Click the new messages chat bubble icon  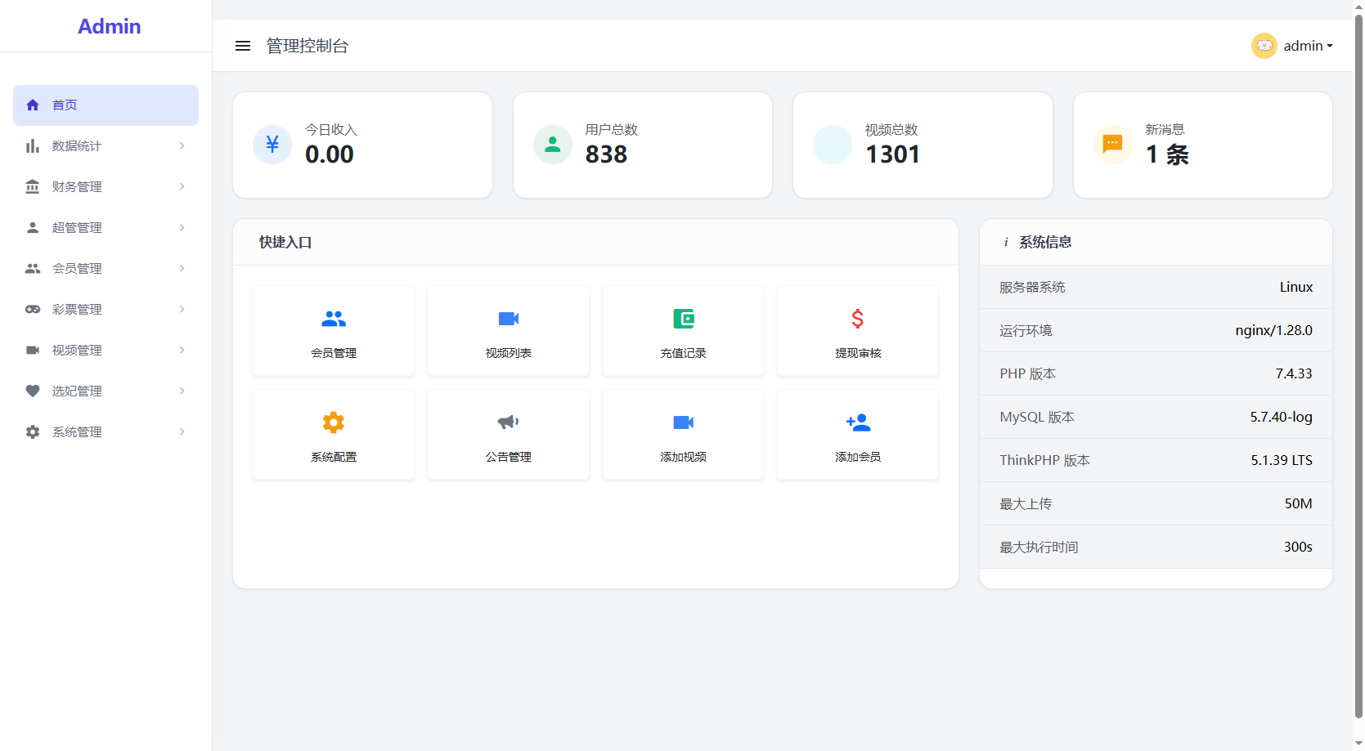(x=1112, y=145)
